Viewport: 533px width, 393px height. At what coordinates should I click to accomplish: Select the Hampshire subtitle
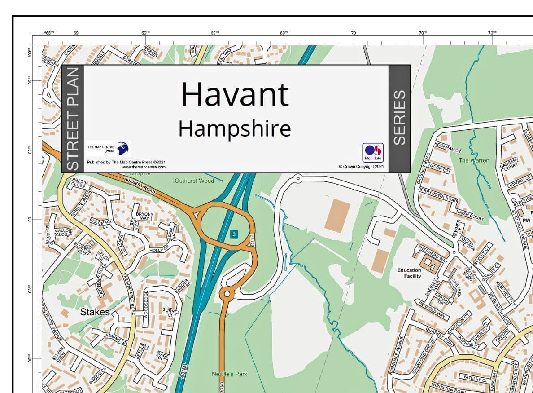pyautogui.click(x=235, y=130)
